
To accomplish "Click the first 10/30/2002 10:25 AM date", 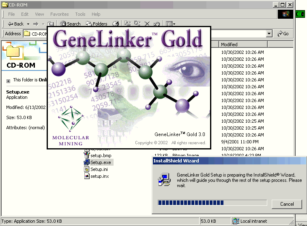I will pyautogui.click(x=243, y=121).
